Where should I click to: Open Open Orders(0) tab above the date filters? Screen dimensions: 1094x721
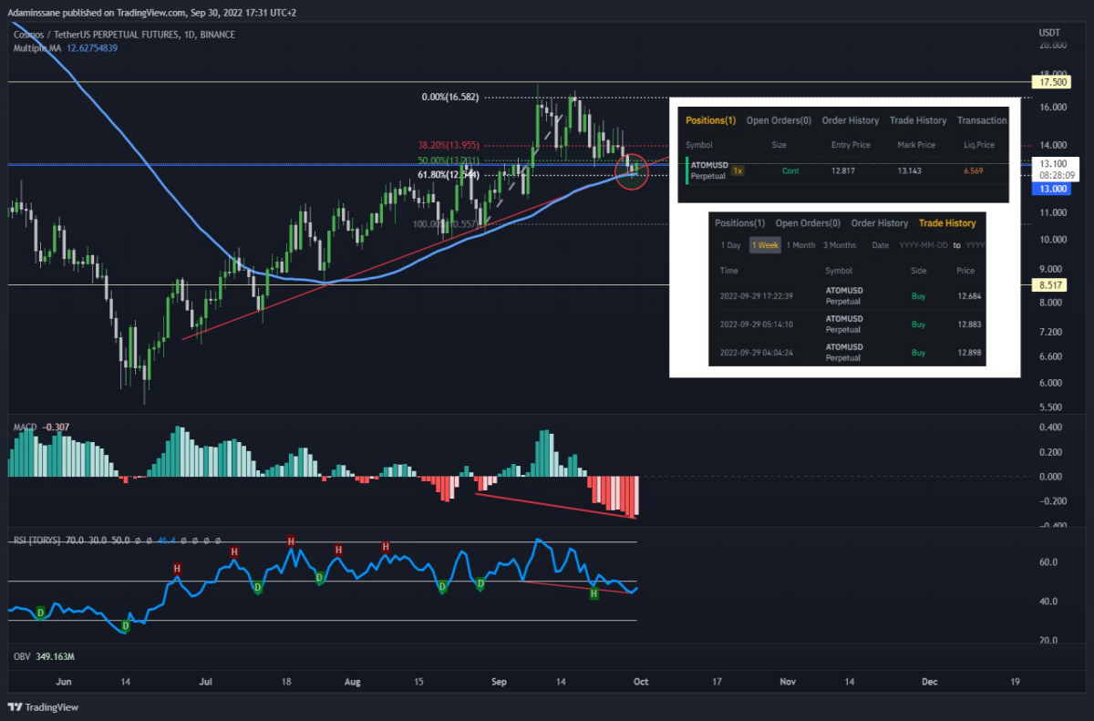[x=808, y=223]
